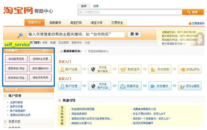This screenshot has height=130, width=207.
Task: Click the magnifier icon beside help search
Action: (20, 35)
